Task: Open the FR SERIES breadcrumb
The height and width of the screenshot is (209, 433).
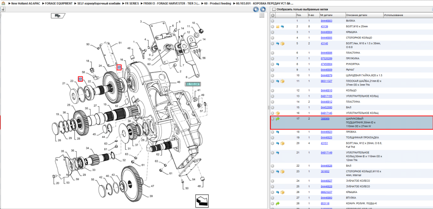Action: coord(132,3)
